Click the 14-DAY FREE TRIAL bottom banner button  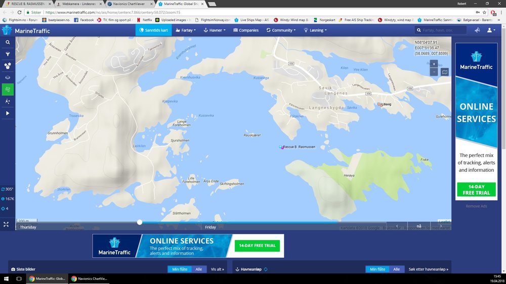point(257,246)
